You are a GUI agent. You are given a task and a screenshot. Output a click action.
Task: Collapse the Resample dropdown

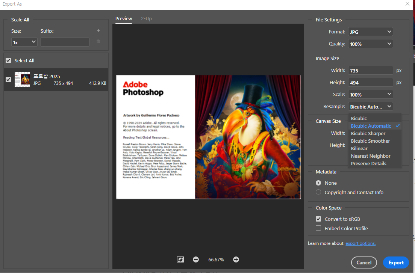point(370,107)
